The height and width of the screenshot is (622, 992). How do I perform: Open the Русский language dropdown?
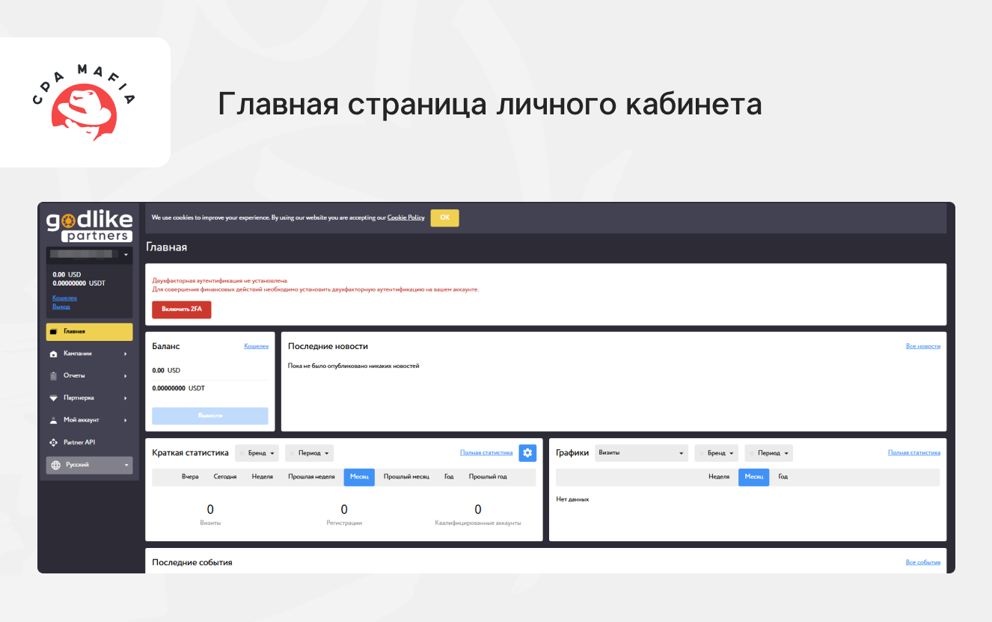[x=89, y=465]
